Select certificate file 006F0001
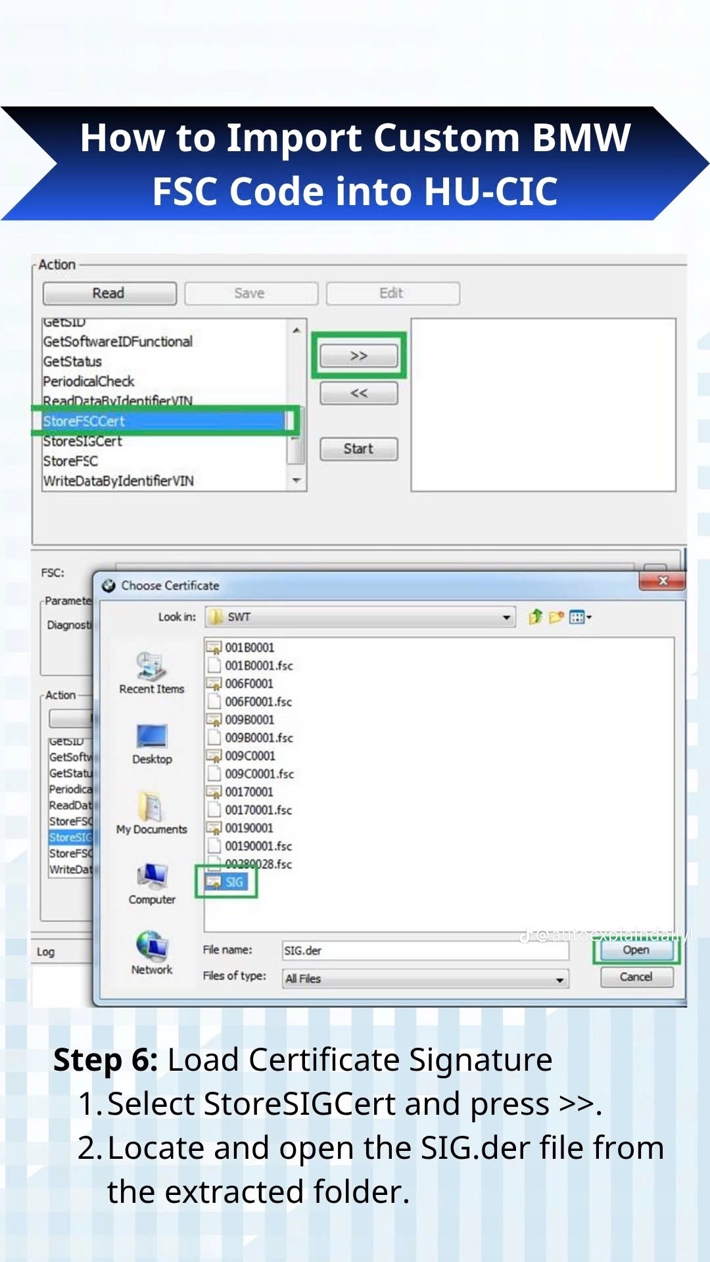The image size is (710, 1262). coord(240,684)
